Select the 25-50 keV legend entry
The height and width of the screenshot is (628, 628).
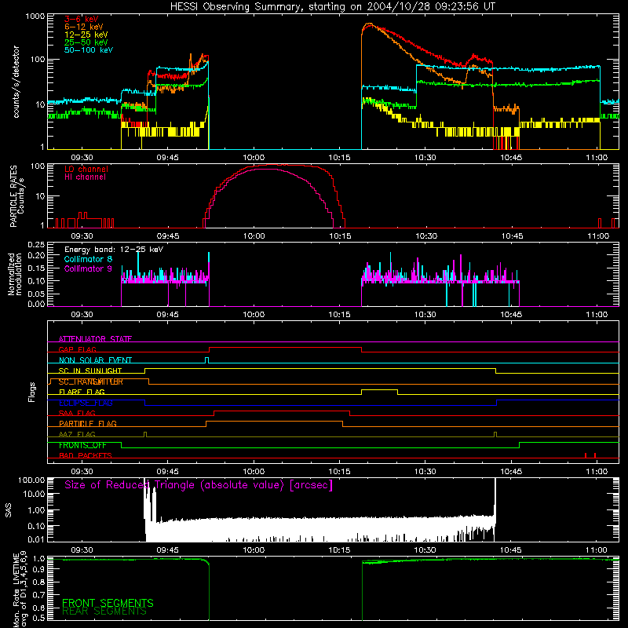pyautogui.click(x=86, y=42)
